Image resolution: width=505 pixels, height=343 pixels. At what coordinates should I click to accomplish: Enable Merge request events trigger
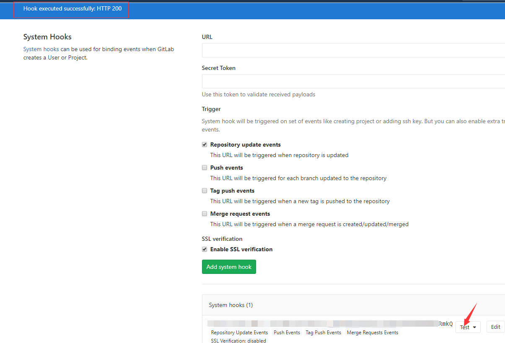[204, 213]
